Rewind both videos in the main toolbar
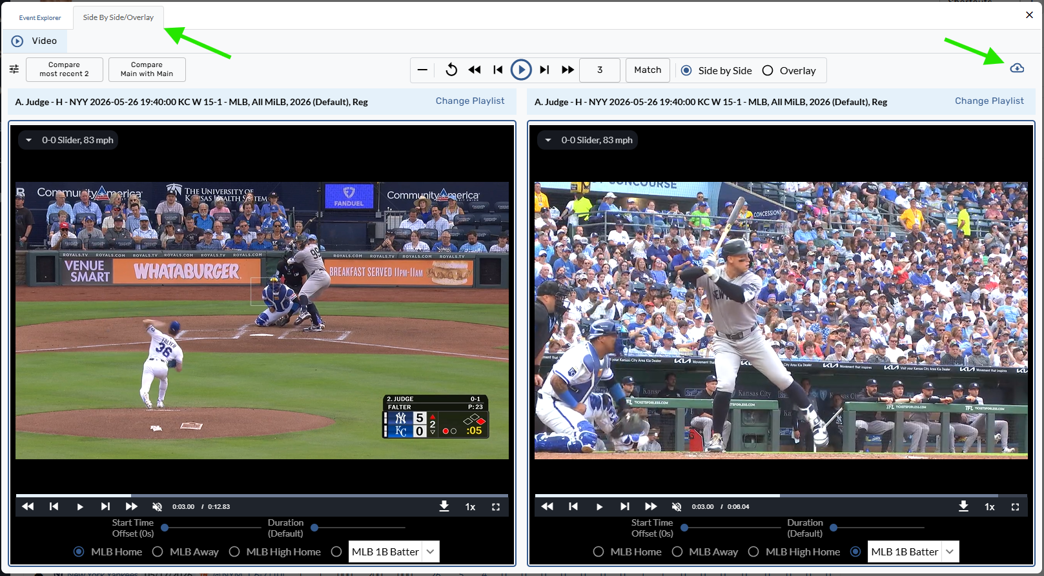1044x576 pixels. point(475,70)
